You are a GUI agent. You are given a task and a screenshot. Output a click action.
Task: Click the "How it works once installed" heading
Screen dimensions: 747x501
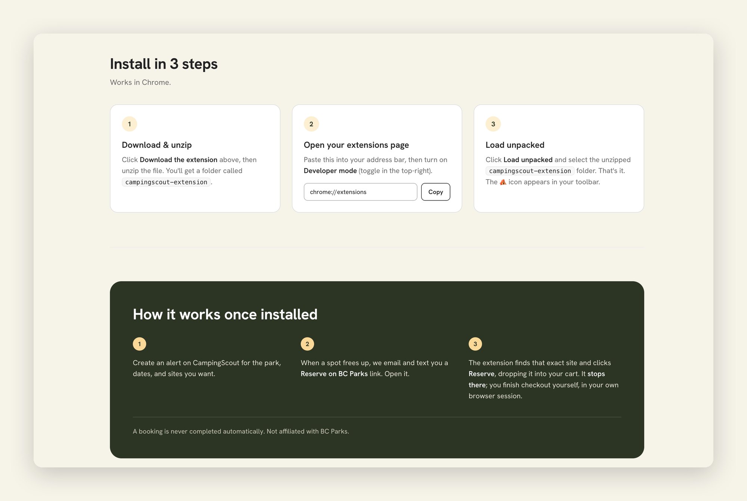225,314
